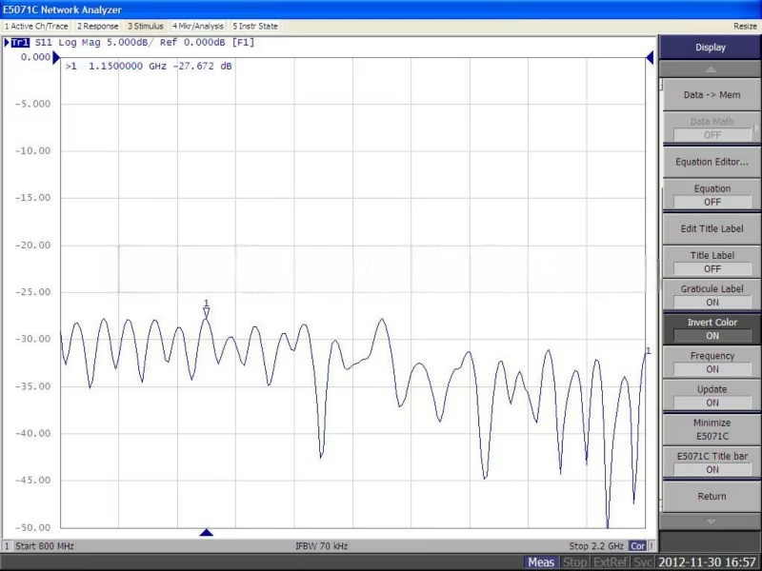762x571 pixels.
Task: Open the Equation Editor softkey
Action: coord(712,162)
